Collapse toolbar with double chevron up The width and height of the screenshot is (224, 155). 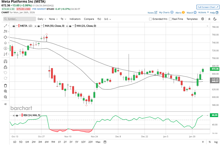pos(209,19)
